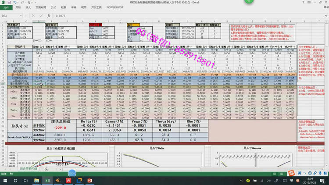329x185 pixels.
Task: Click the Windows Start button
Action: [x=6, y=180]
